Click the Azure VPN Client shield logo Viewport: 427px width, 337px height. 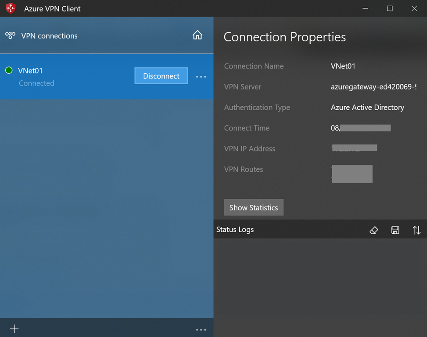point(11,8)
